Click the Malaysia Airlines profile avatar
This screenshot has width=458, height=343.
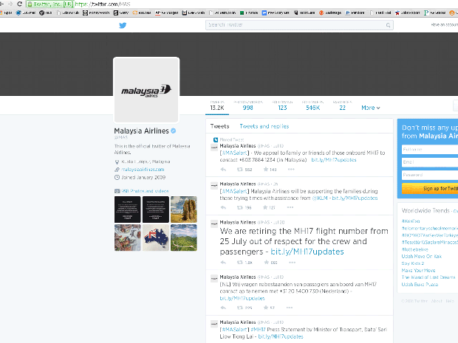[x=146, y=91]
